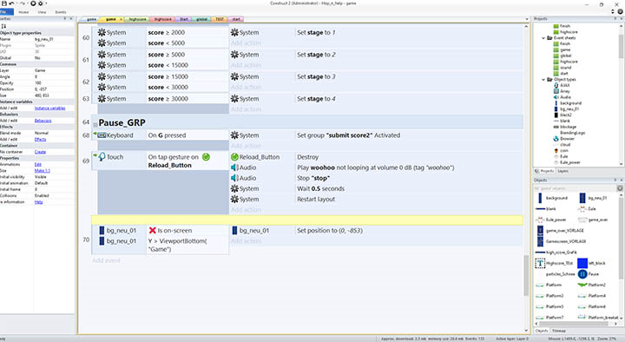Image resolution: width=625 pixels, height=342 pixels.
Task: Collapse the Object types folder
Action: [543, 79]
